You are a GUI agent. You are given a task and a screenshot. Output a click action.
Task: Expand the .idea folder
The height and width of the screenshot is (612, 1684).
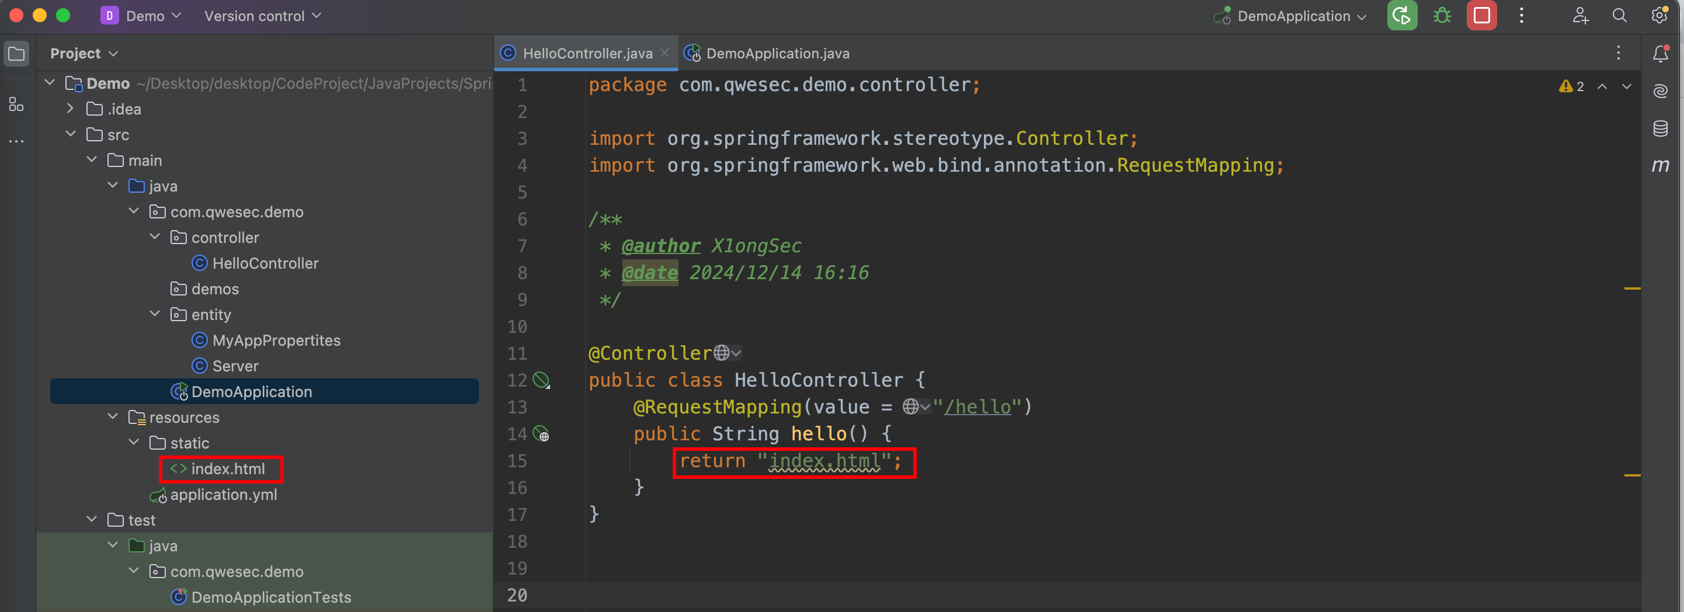(70, 109)
